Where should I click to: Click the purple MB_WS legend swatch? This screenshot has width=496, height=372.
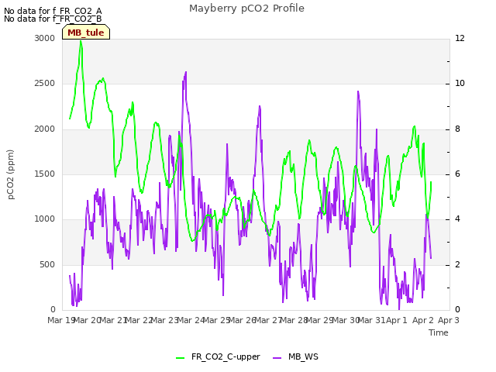point(277,358)
